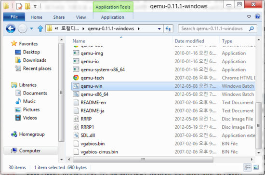
Task: Open Music library
Action: 29,101
